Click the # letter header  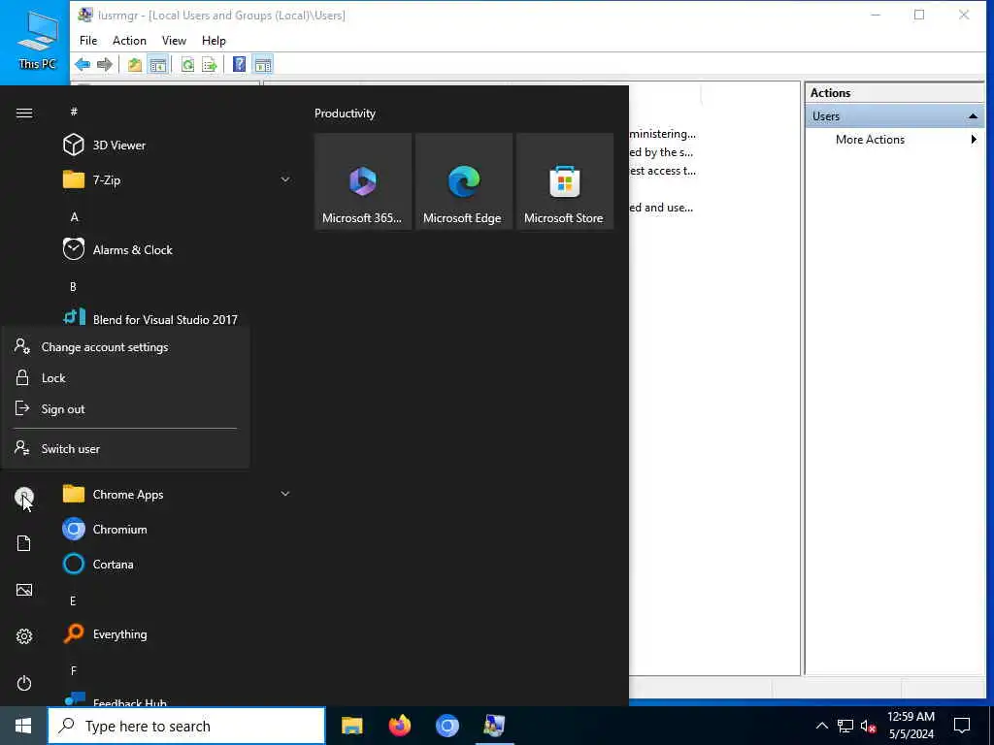[74, 113]
